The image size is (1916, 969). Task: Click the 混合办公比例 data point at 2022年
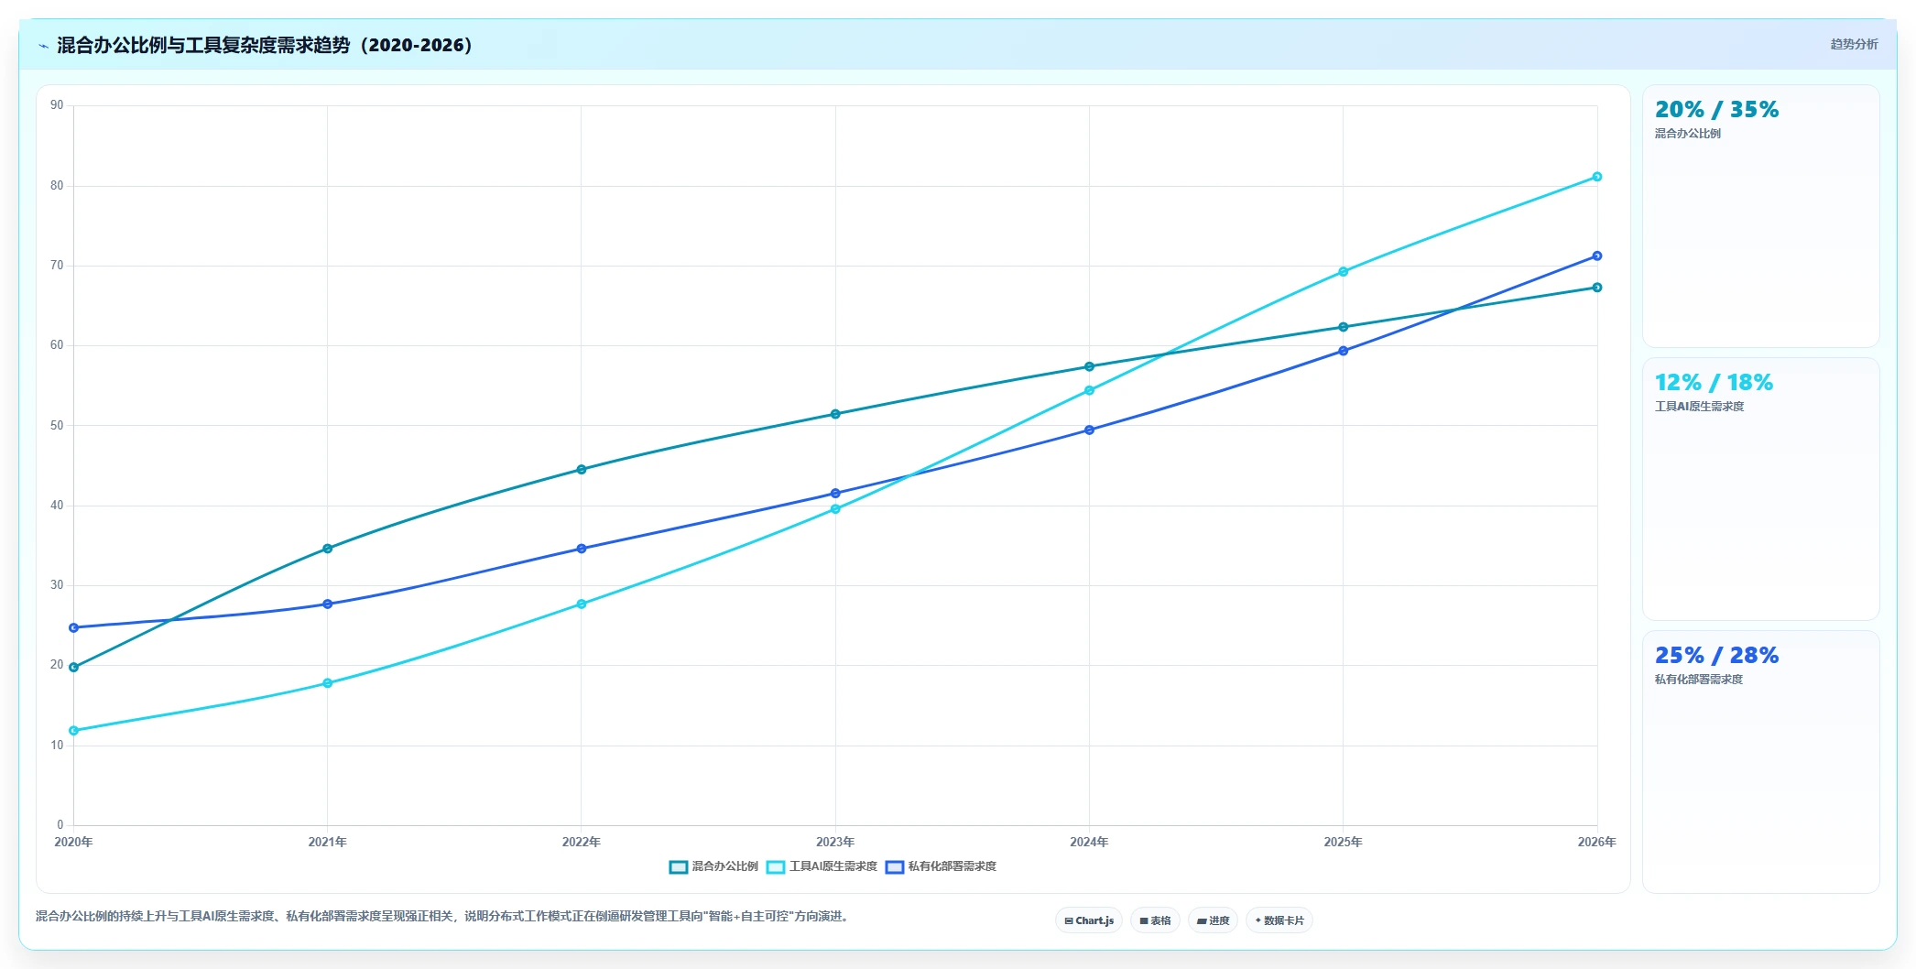(582, 470)
